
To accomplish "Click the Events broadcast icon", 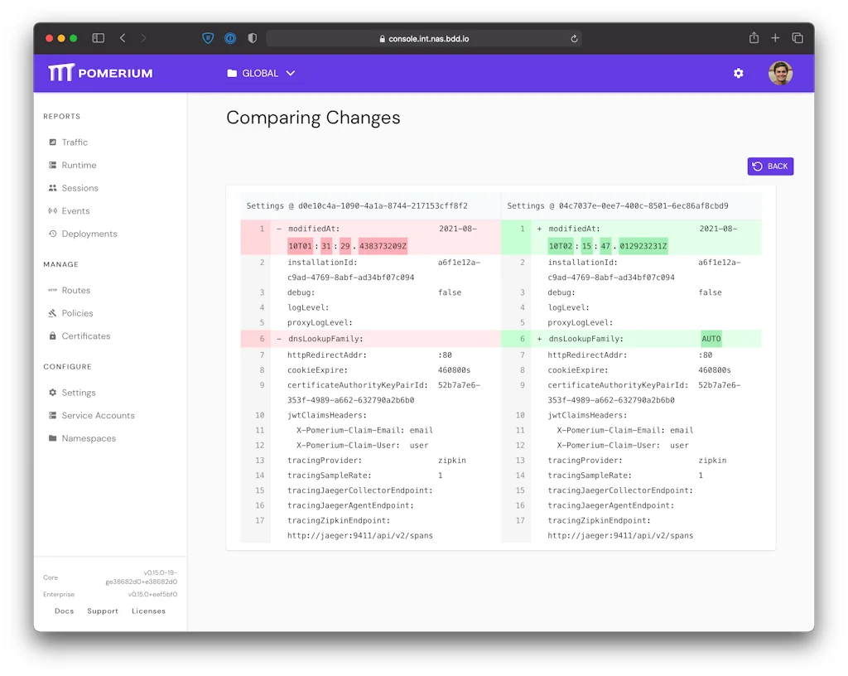I will [x=53, y=211].
